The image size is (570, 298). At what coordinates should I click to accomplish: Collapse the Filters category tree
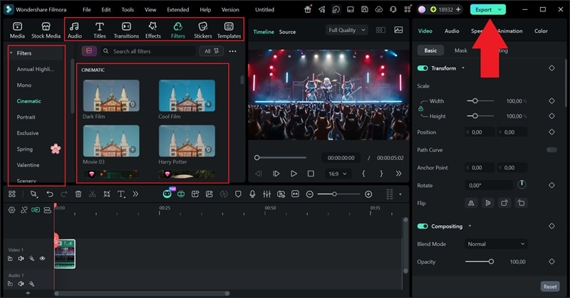pyautogui.click(x=11, y=53)
